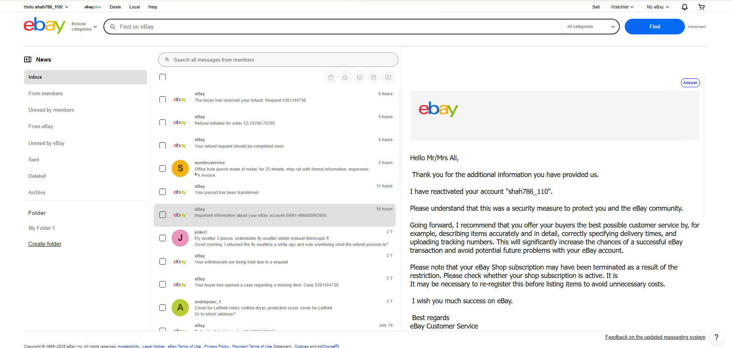Tick the select-all messages checkbox

[163, 77]
